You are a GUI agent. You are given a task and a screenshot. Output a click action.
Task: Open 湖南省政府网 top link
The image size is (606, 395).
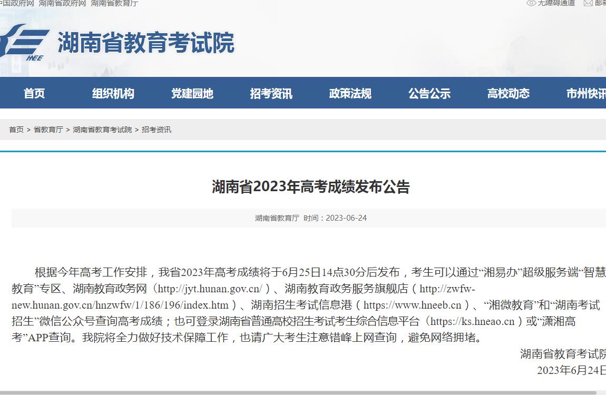62,3
